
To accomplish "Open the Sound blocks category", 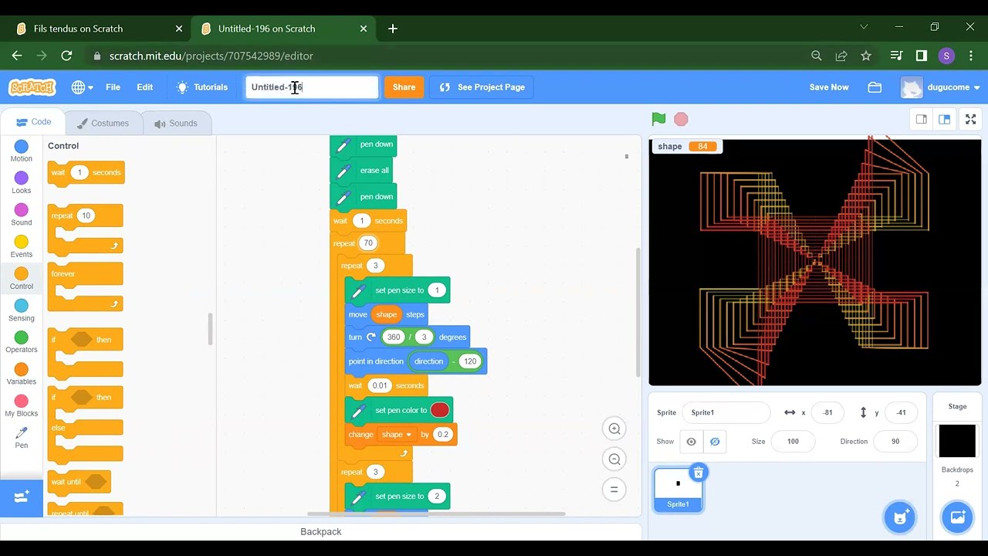I will click(x=22, y=215).
